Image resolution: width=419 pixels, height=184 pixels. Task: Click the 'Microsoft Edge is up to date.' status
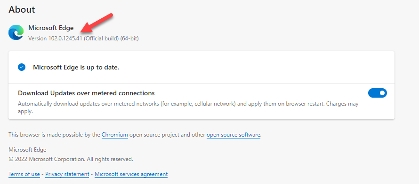76,68
